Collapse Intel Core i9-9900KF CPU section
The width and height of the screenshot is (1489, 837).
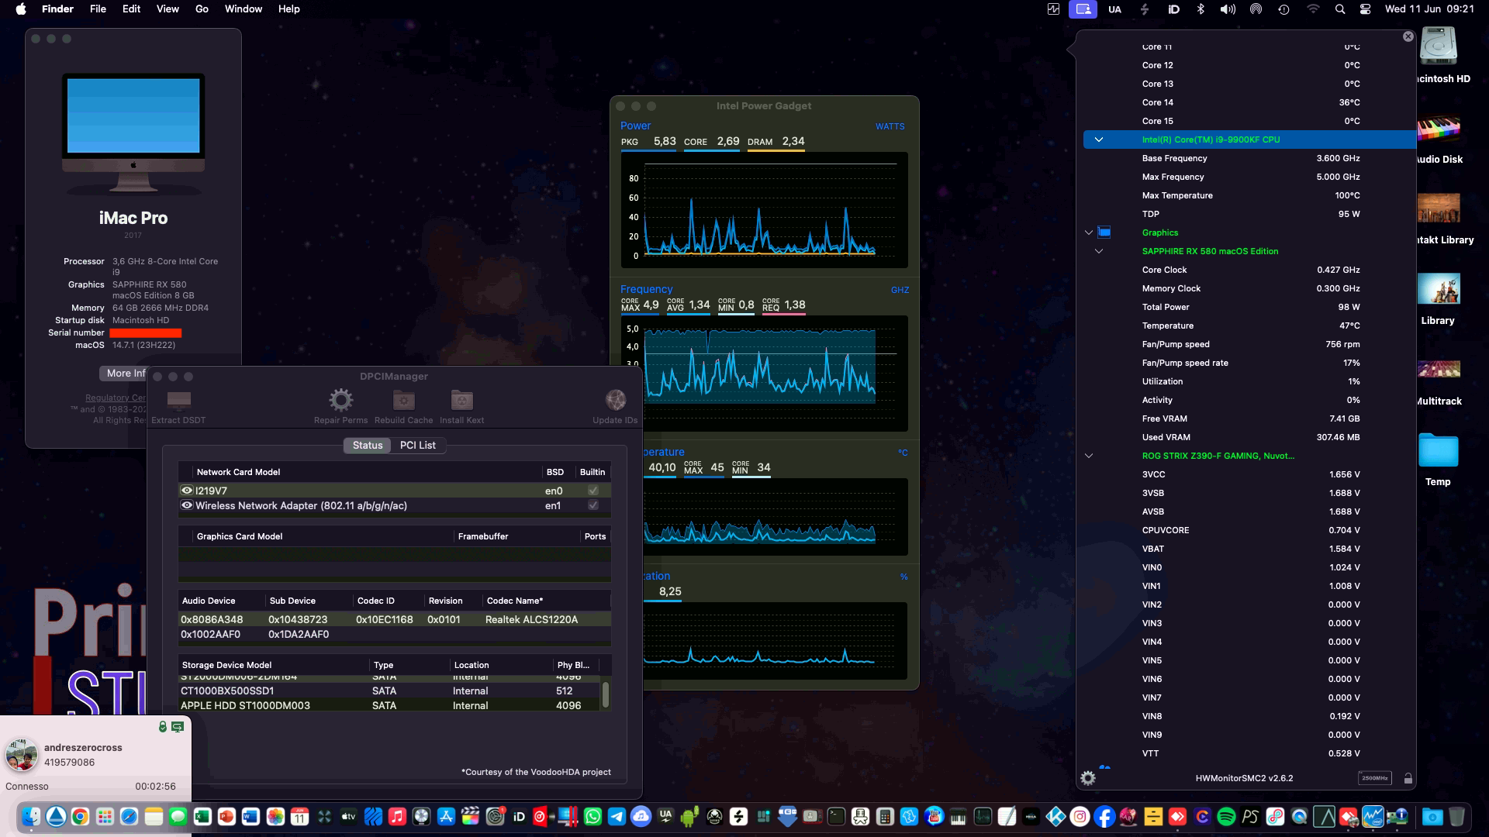click(1098, 139)
